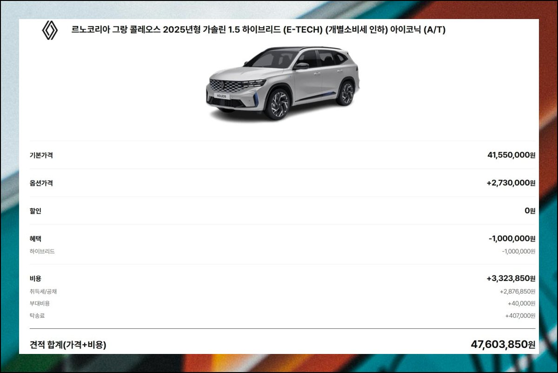Click the discount value 0원
The height and width of the screenshot is (373, 558).
click(x=530, y=211)
